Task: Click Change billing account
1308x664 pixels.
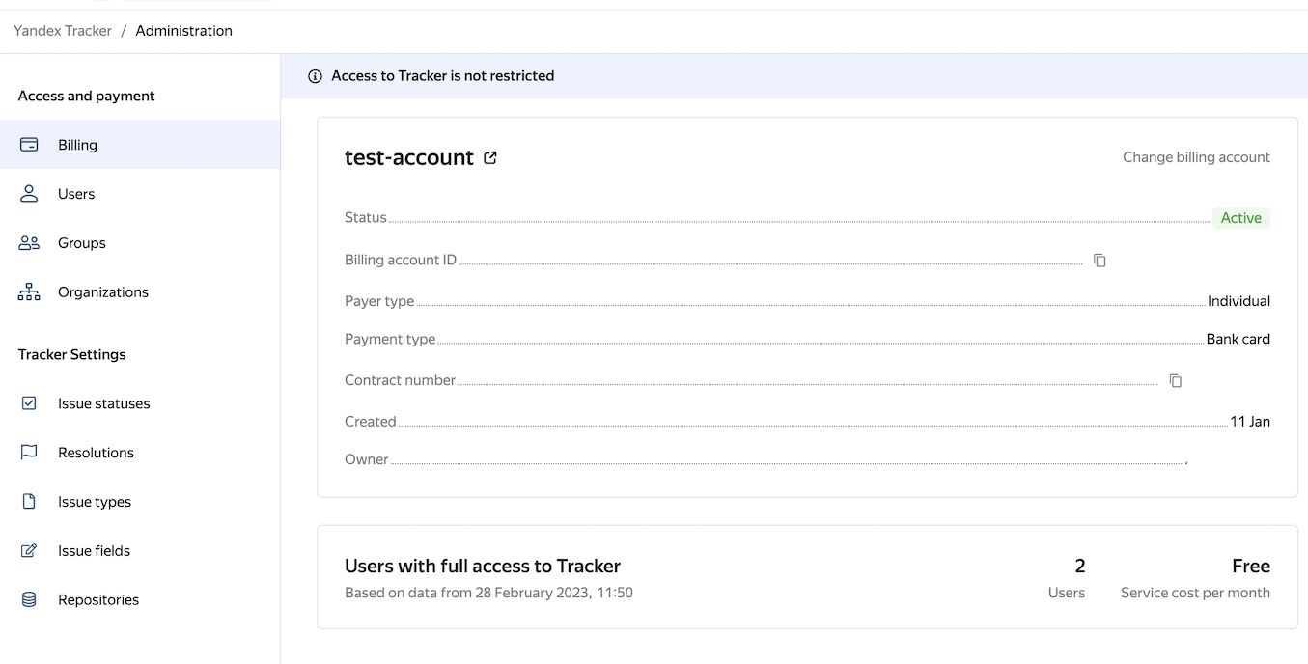Action: 1196,157
